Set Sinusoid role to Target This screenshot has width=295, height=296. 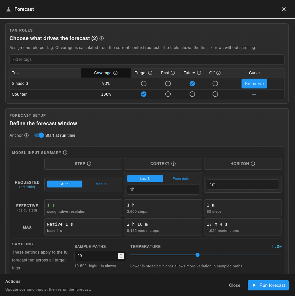(x=144, y=84)
